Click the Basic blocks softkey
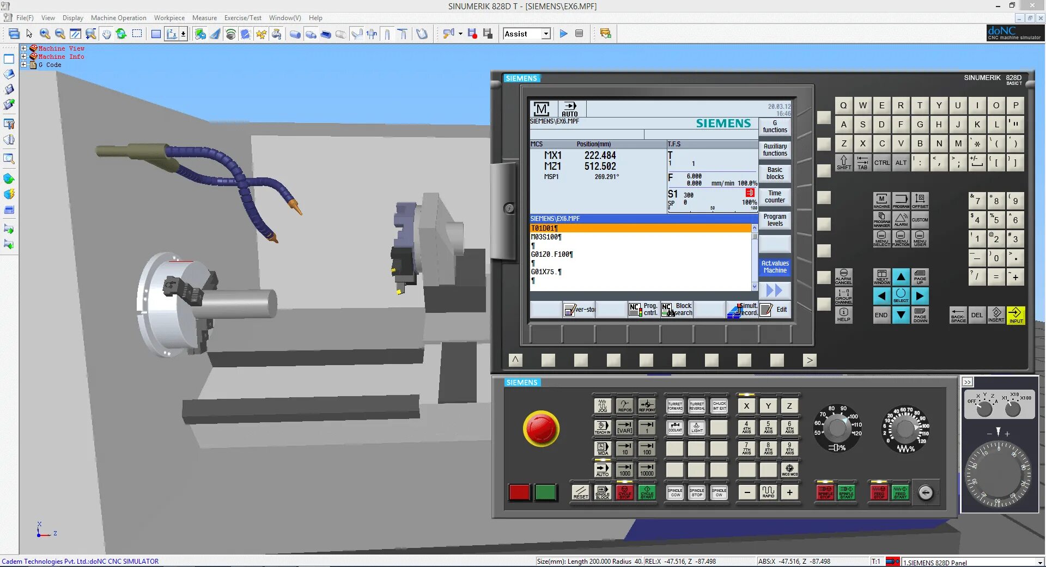Image resolution: width=1046 pixels, height=567 pixels. pos(775,174)
